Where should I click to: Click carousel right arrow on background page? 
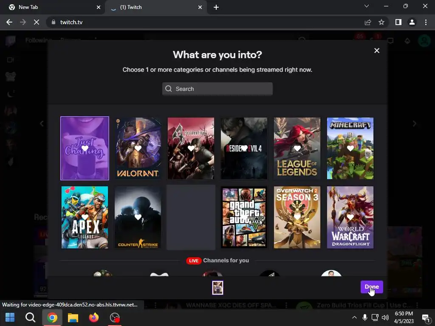pyautogui.click(x=415, y=124)
